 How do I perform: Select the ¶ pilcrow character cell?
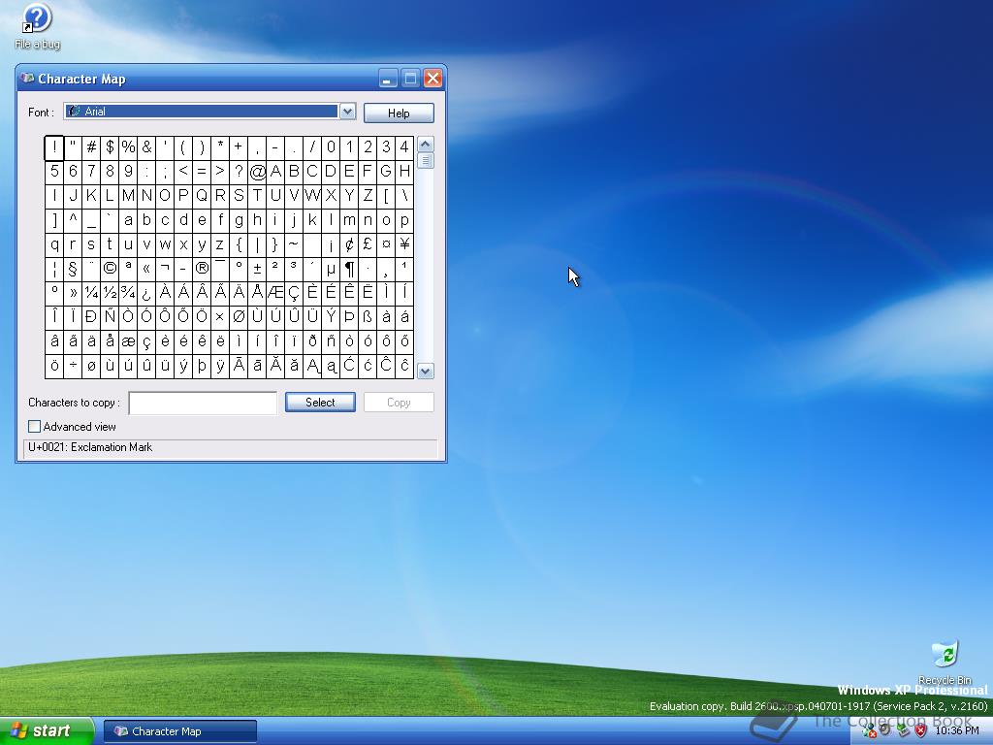point(349,269)
